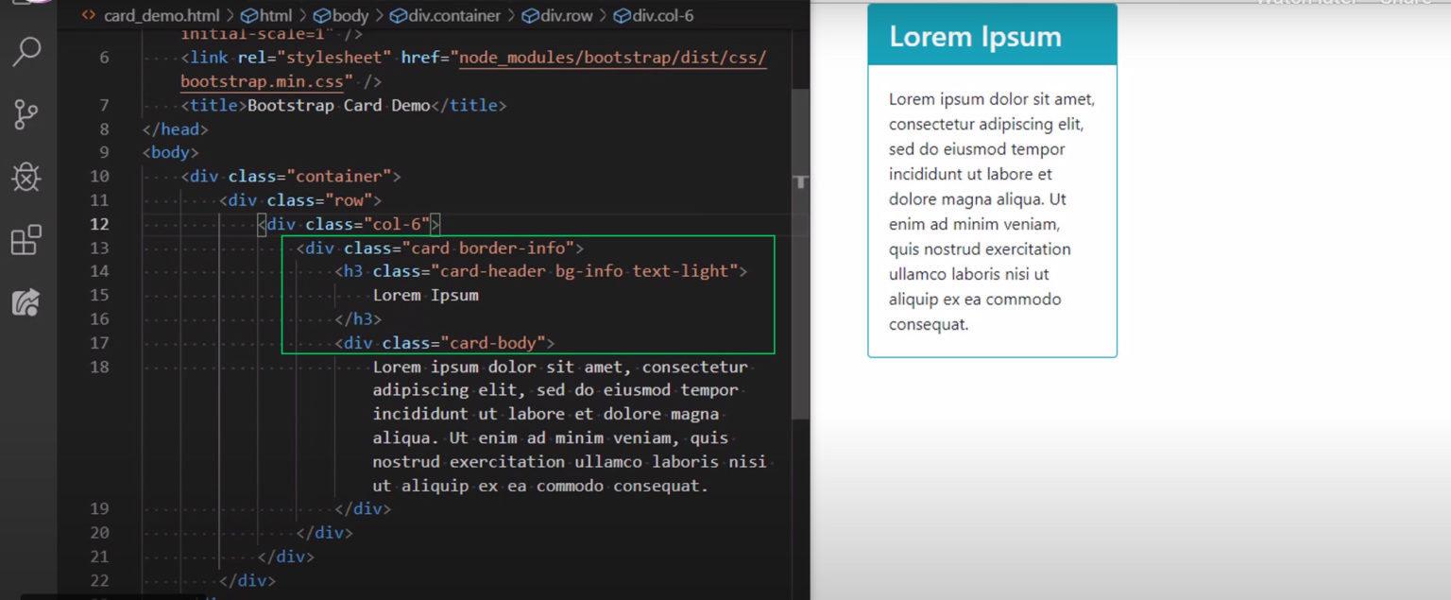The width and height of the screenshot is (1451, 600).
Task: Open the node_modules/bootstrap/dist/css/ stylesheet link
Action: coord(613,58)
